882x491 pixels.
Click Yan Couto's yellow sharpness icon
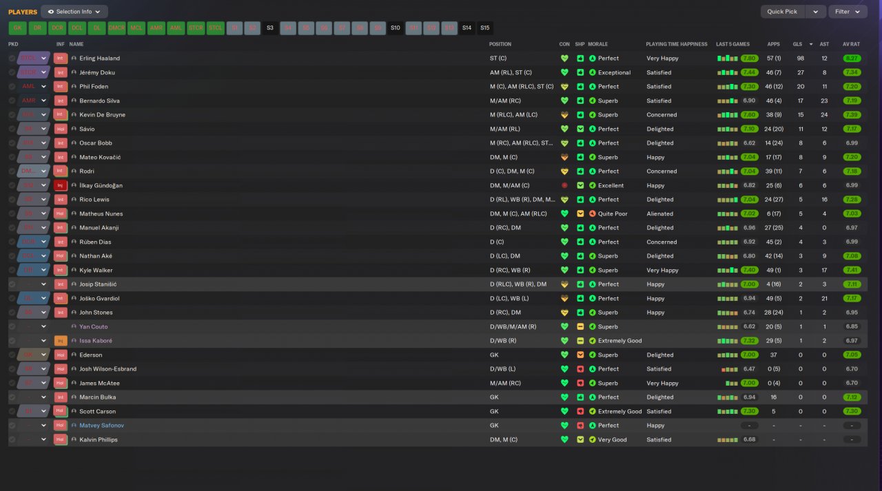tap(580, 326)
